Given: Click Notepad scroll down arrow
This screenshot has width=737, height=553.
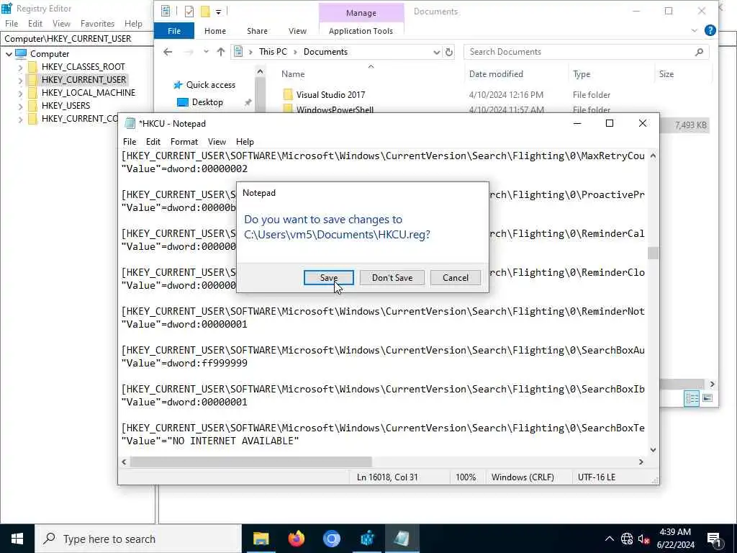Looking at the screenshot, I should coord(653,450).
